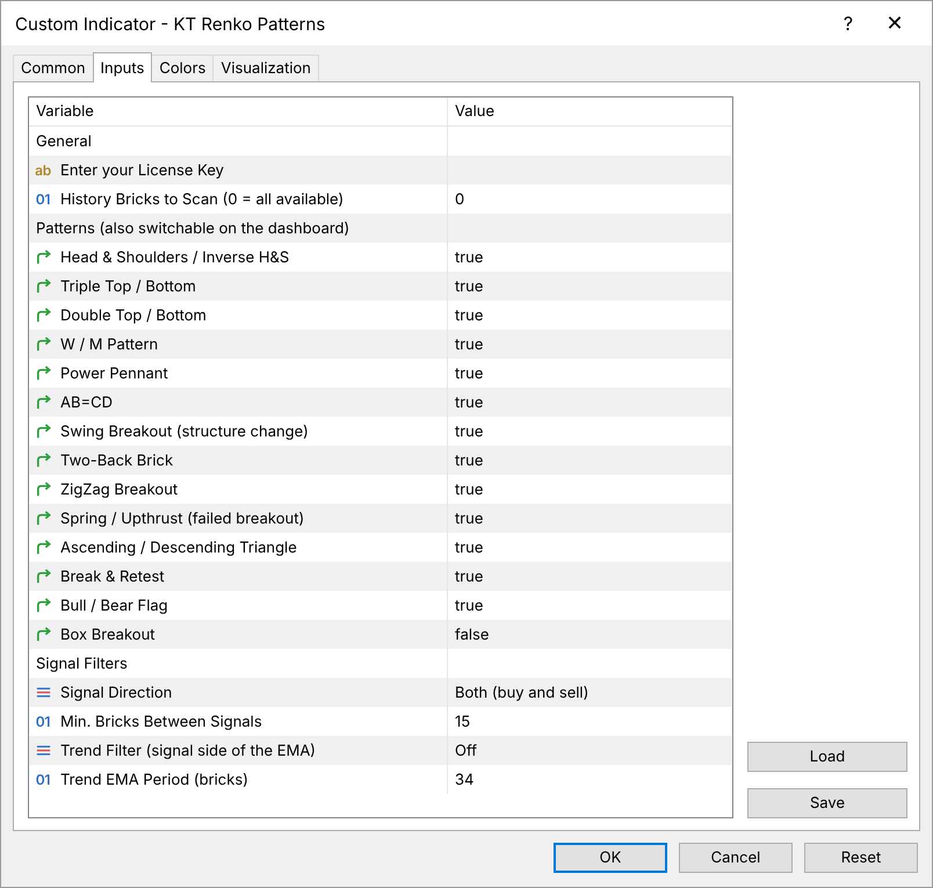The image size is (933, 888).
Task: Click the enum icon beside Signal Direction
Action: [44, 692]
